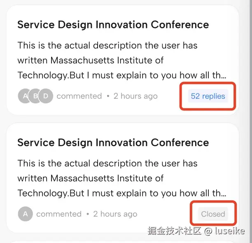Open the title of the Closed conference card

pos(113,143)
